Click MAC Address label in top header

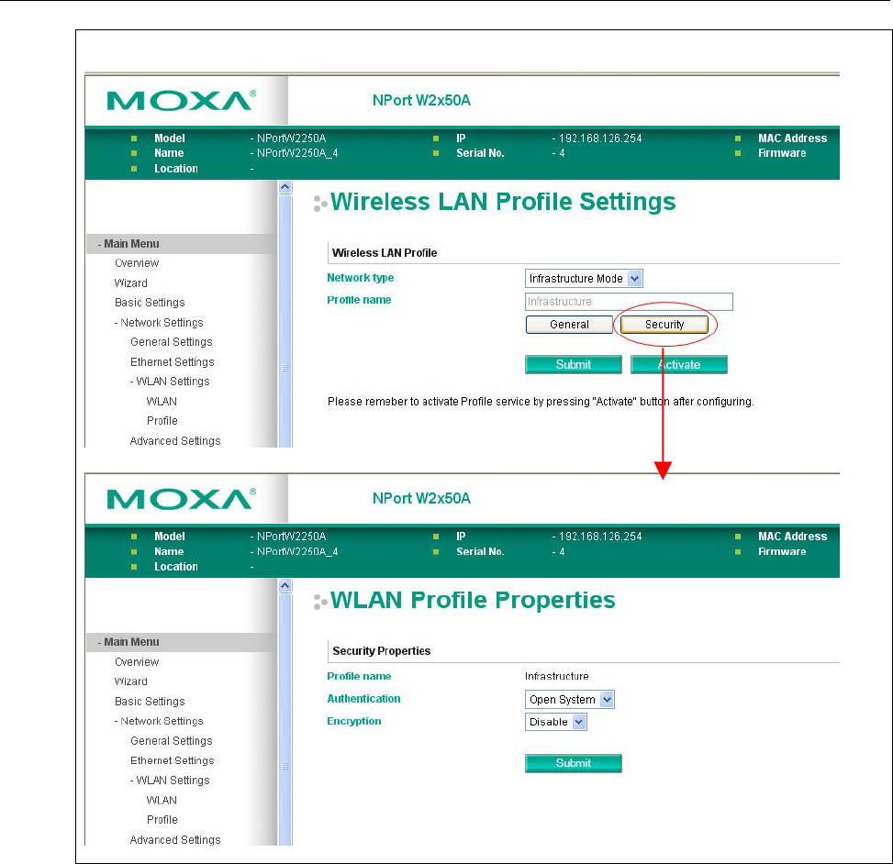[792, 138]
